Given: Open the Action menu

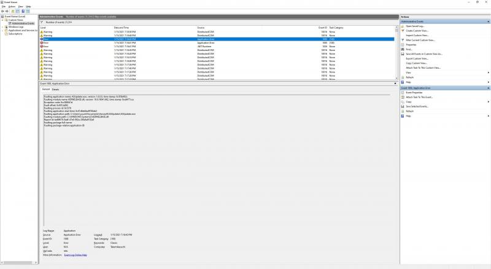Looking at the screenshot, I should point(12,7).
